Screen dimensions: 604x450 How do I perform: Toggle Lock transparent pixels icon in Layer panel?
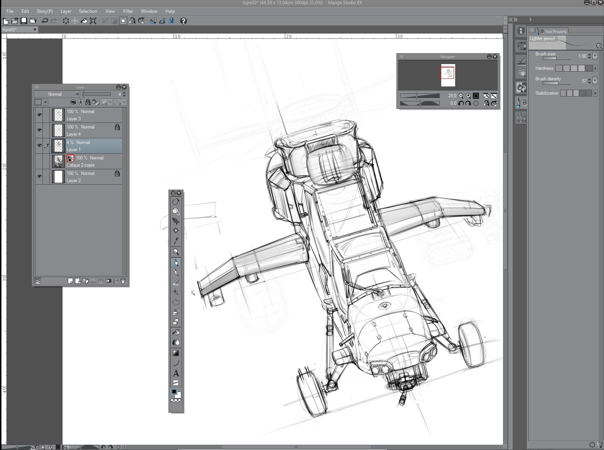tap(95, 102)
